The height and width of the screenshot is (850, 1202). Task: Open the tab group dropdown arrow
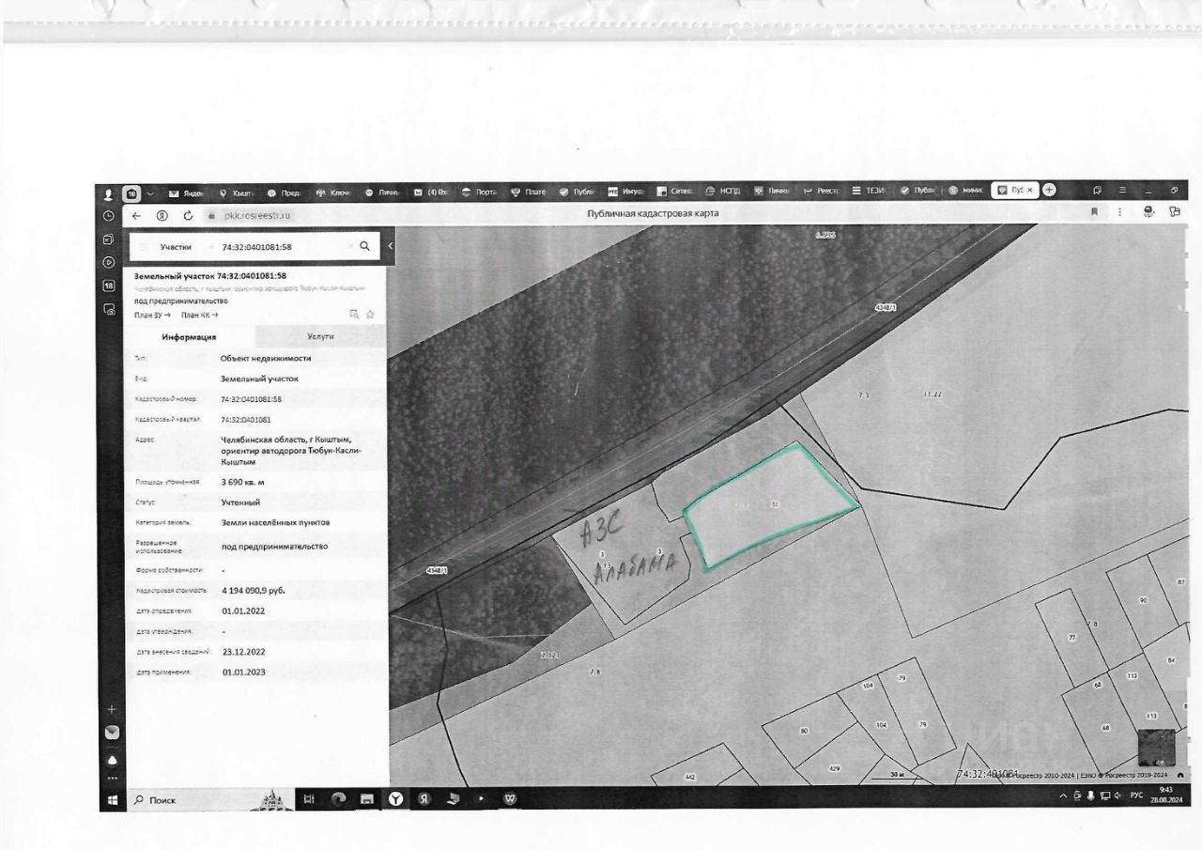(150, 192)
